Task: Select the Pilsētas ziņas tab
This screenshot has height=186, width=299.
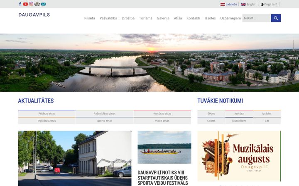Action: pos(47,114)
